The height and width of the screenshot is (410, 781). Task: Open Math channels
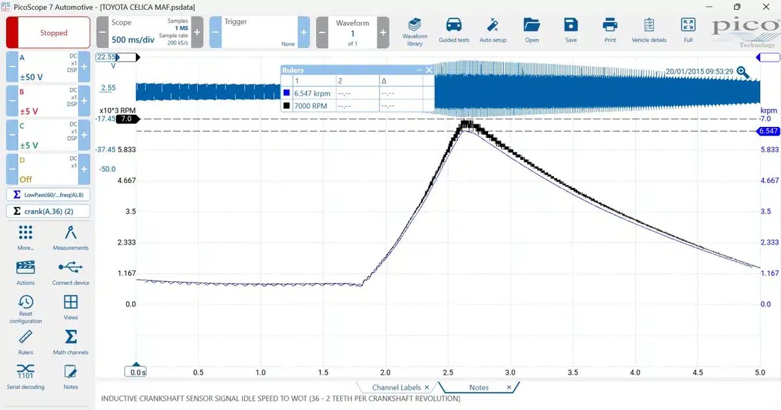(x=70, y=342)
